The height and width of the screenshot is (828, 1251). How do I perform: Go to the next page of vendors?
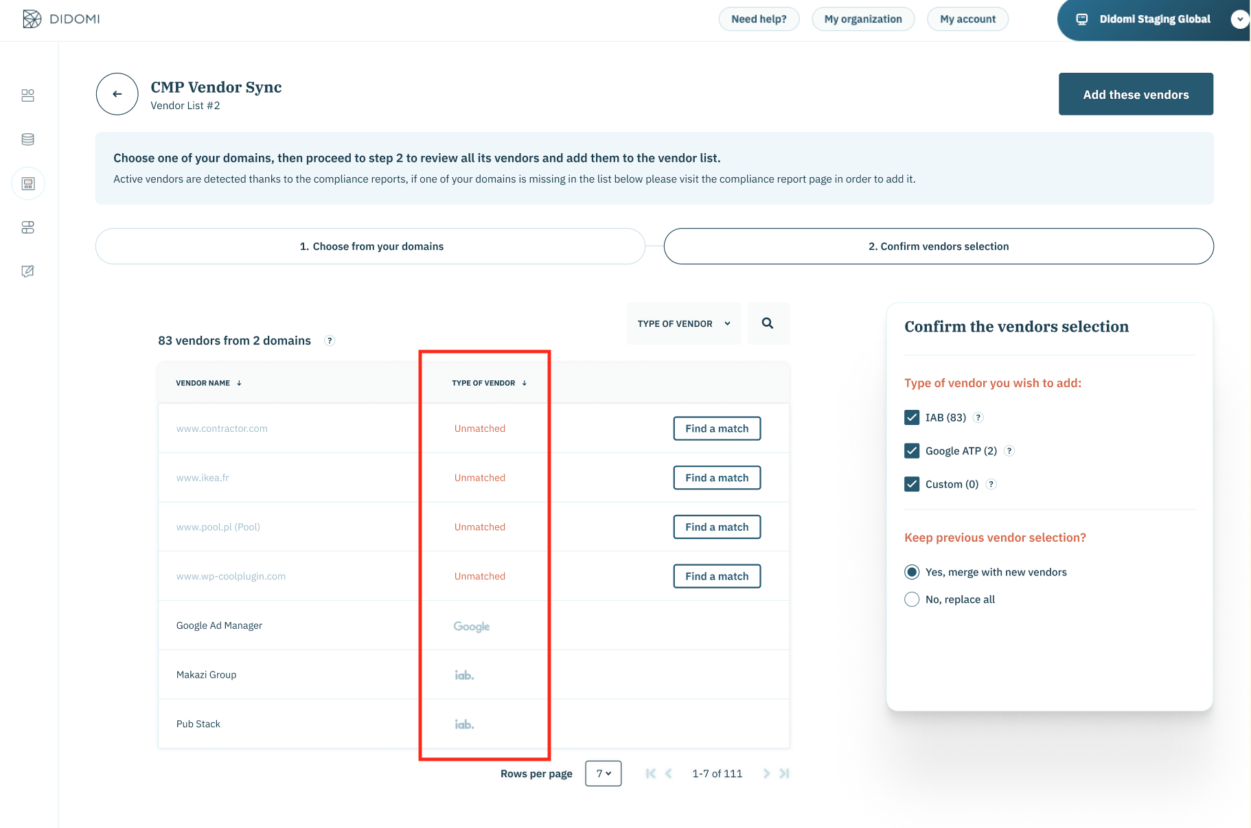(766, 773)
